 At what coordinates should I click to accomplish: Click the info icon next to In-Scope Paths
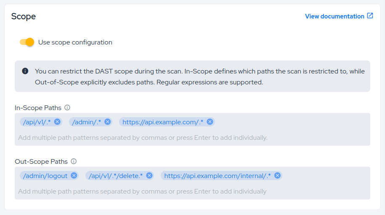67,107
